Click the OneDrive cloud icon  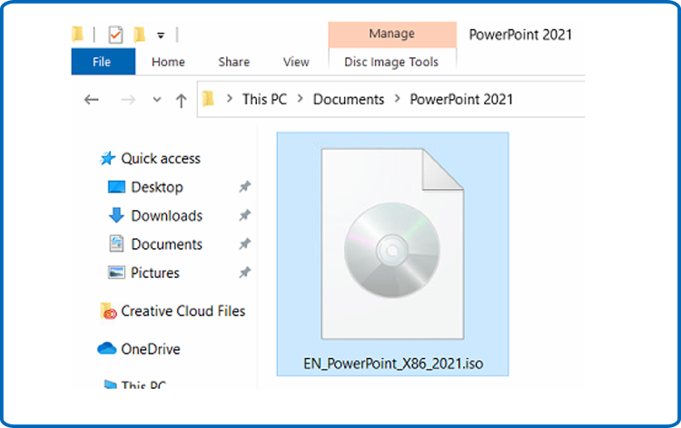107,348
